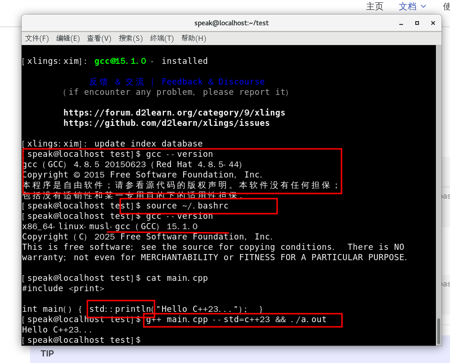The image size is (450, 363).
Task: Click the TIP heading below the terminal
Action: coord(47,354)
